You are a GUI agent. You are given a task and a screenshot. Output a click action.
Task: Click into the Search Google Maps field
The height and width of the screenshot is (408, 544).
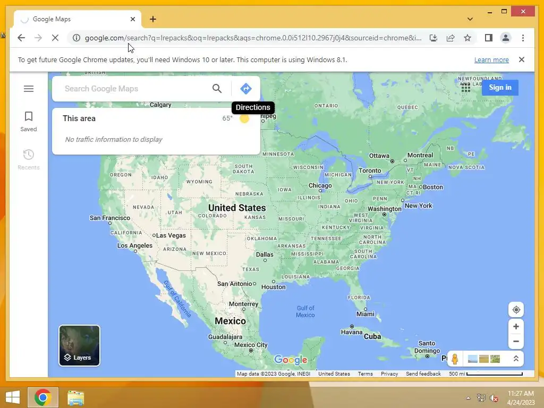click(x=135, y=89)
